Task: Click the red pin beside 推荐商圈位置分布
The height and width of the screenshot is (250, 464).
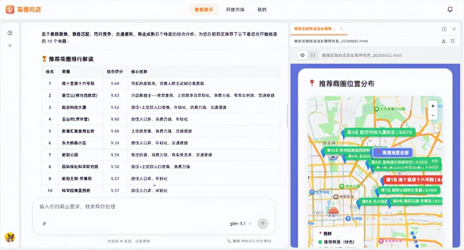Action: pos(312,83)
